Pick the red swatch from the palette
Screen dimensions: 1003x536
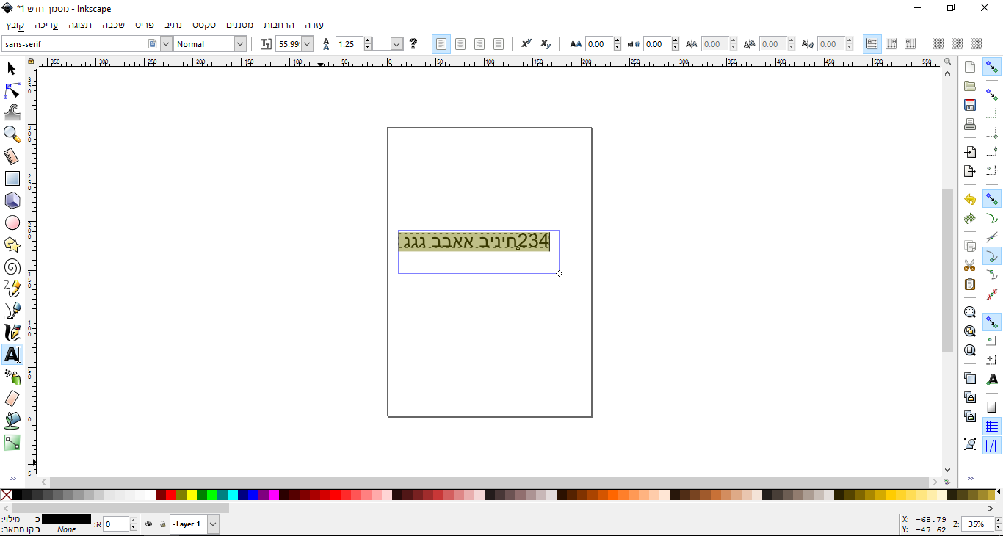pos(171,496)
